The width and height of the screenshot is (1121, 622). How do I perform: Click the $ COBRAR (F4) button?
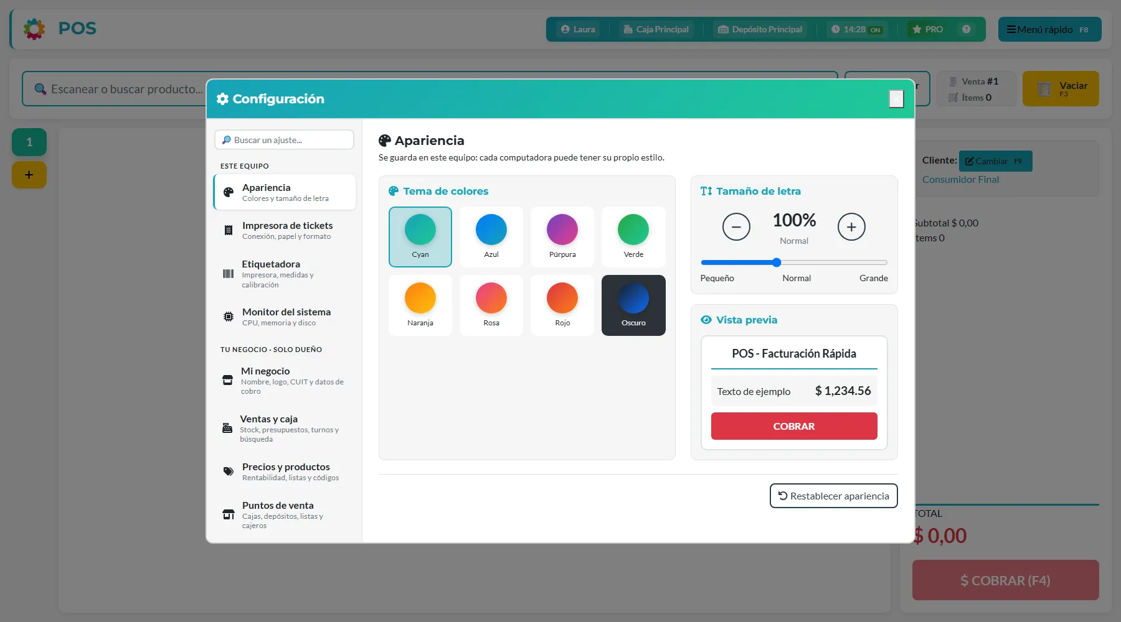1005,580
